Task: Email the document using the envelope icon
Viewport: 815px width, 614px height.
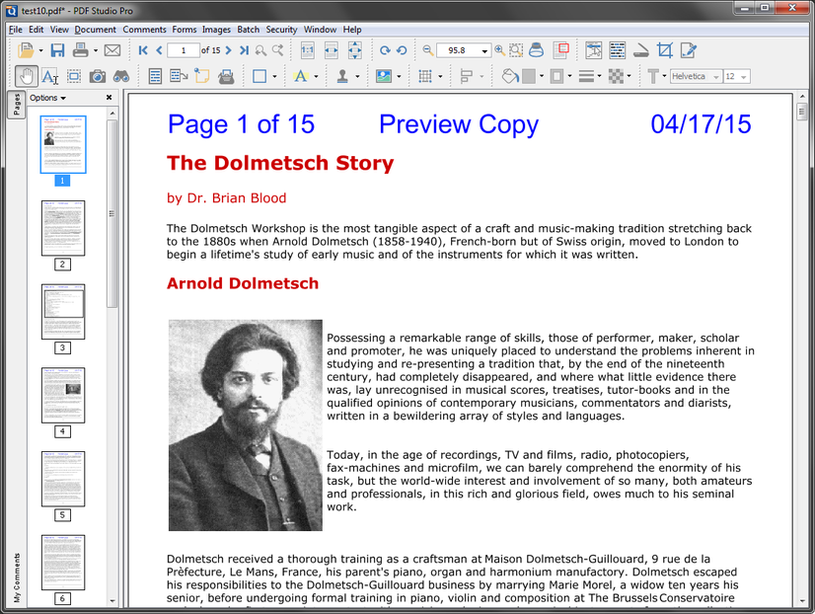Action: (112, 50)
